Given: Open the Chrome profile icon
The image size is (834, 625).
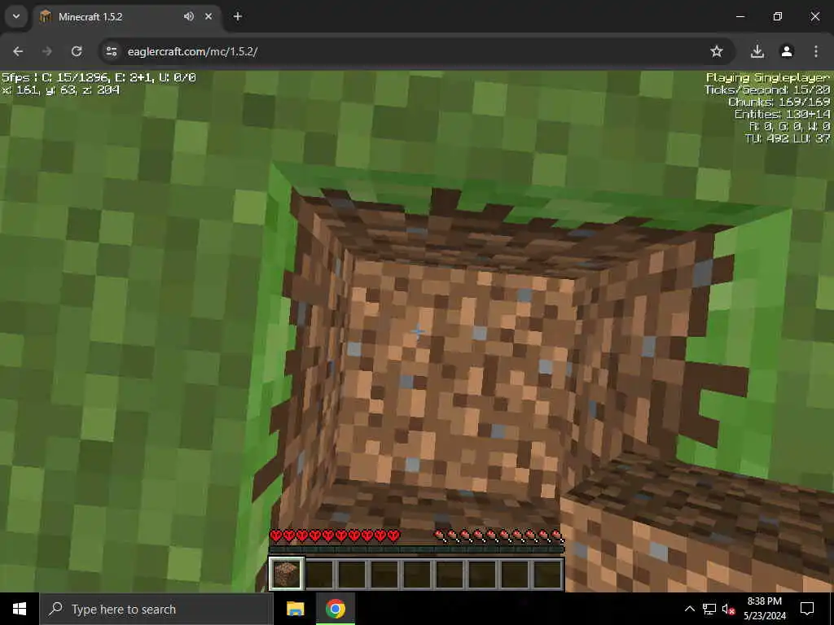Looking at the screenshot, I should click(x=787, y=51).
